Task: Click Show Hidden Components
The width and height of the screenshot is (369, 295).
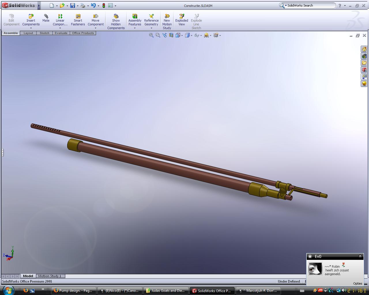Action: point(116,22)
